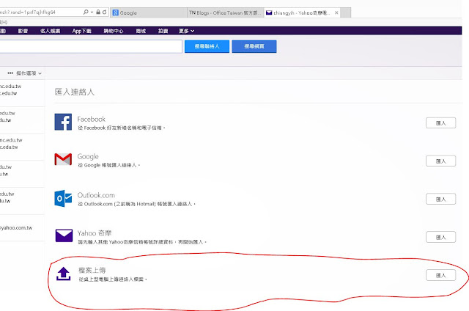Open App下載 in the navigation bar
469x311 pixels.
(x=81, y=31)
